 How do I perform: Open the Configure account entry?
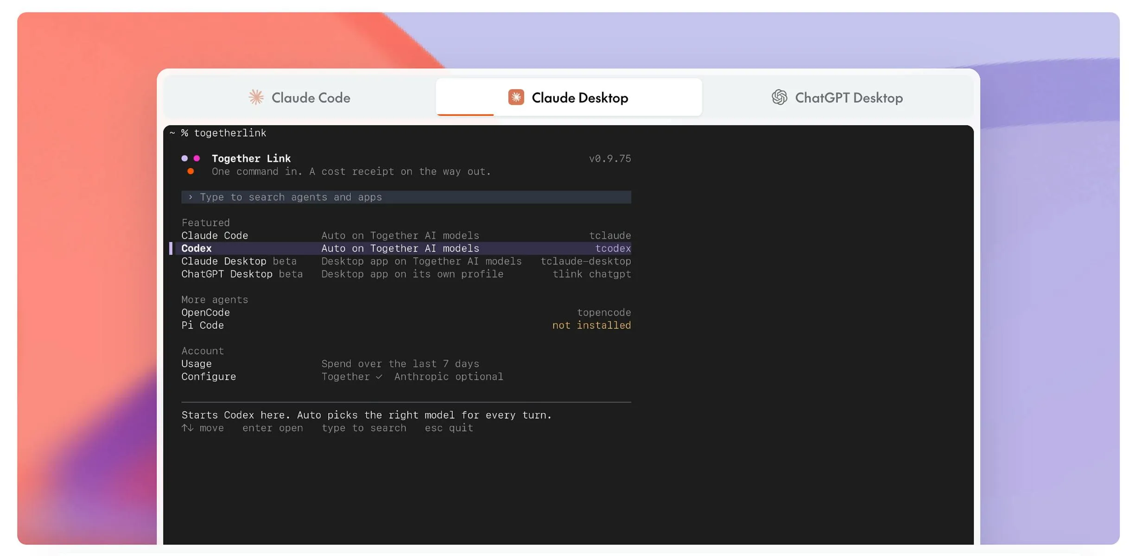click(406, 377)
